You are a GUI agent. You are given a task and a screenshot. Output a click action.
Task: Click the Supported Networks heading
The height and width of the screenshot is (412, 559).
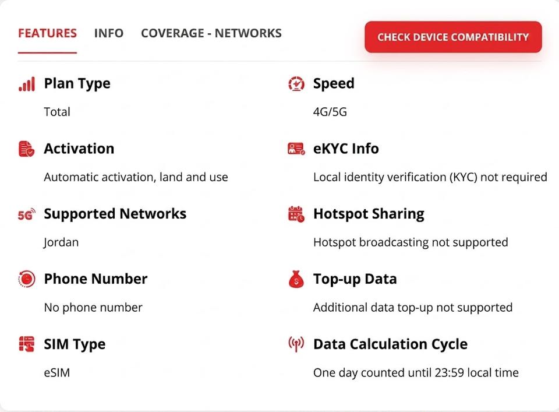pos(115,214)
